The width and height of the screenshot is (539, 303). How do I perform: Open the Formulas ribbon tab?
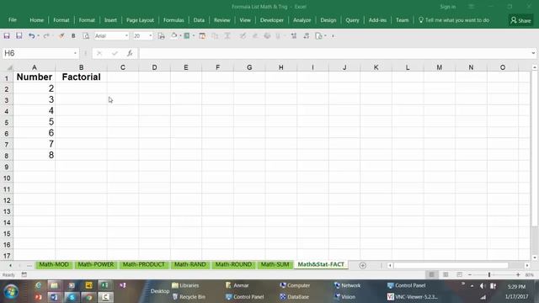click(173, 20)
